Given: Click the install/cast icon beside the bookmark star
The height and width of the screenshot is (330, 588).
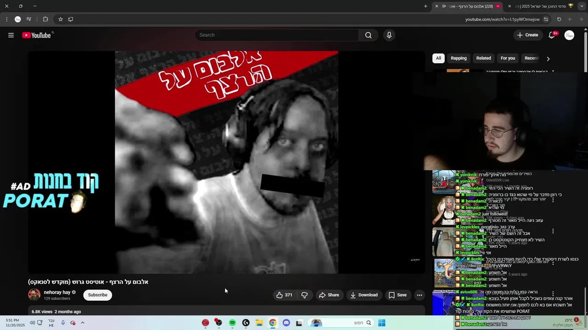Looking at the screenshot, I should tap(70, 19).
